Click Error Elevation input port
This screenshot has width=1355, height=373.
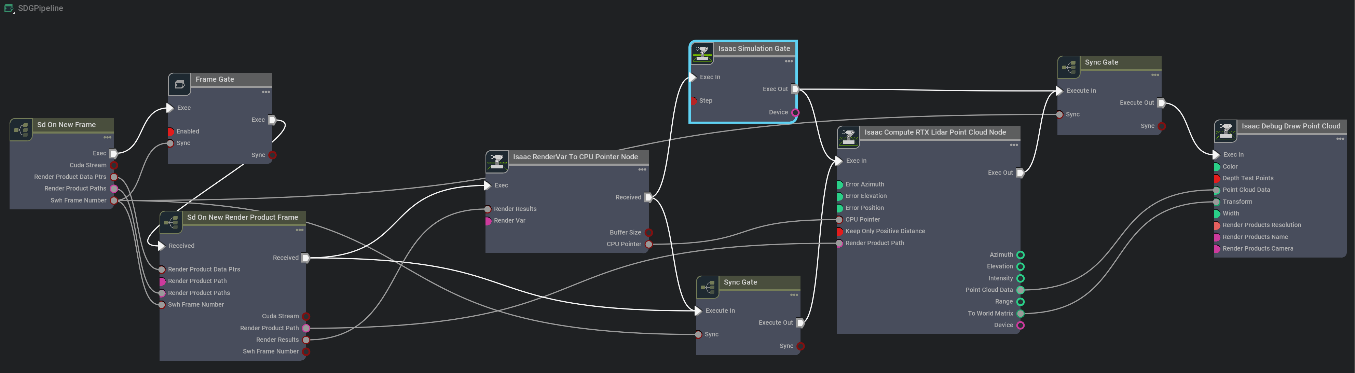coord(839,196)
